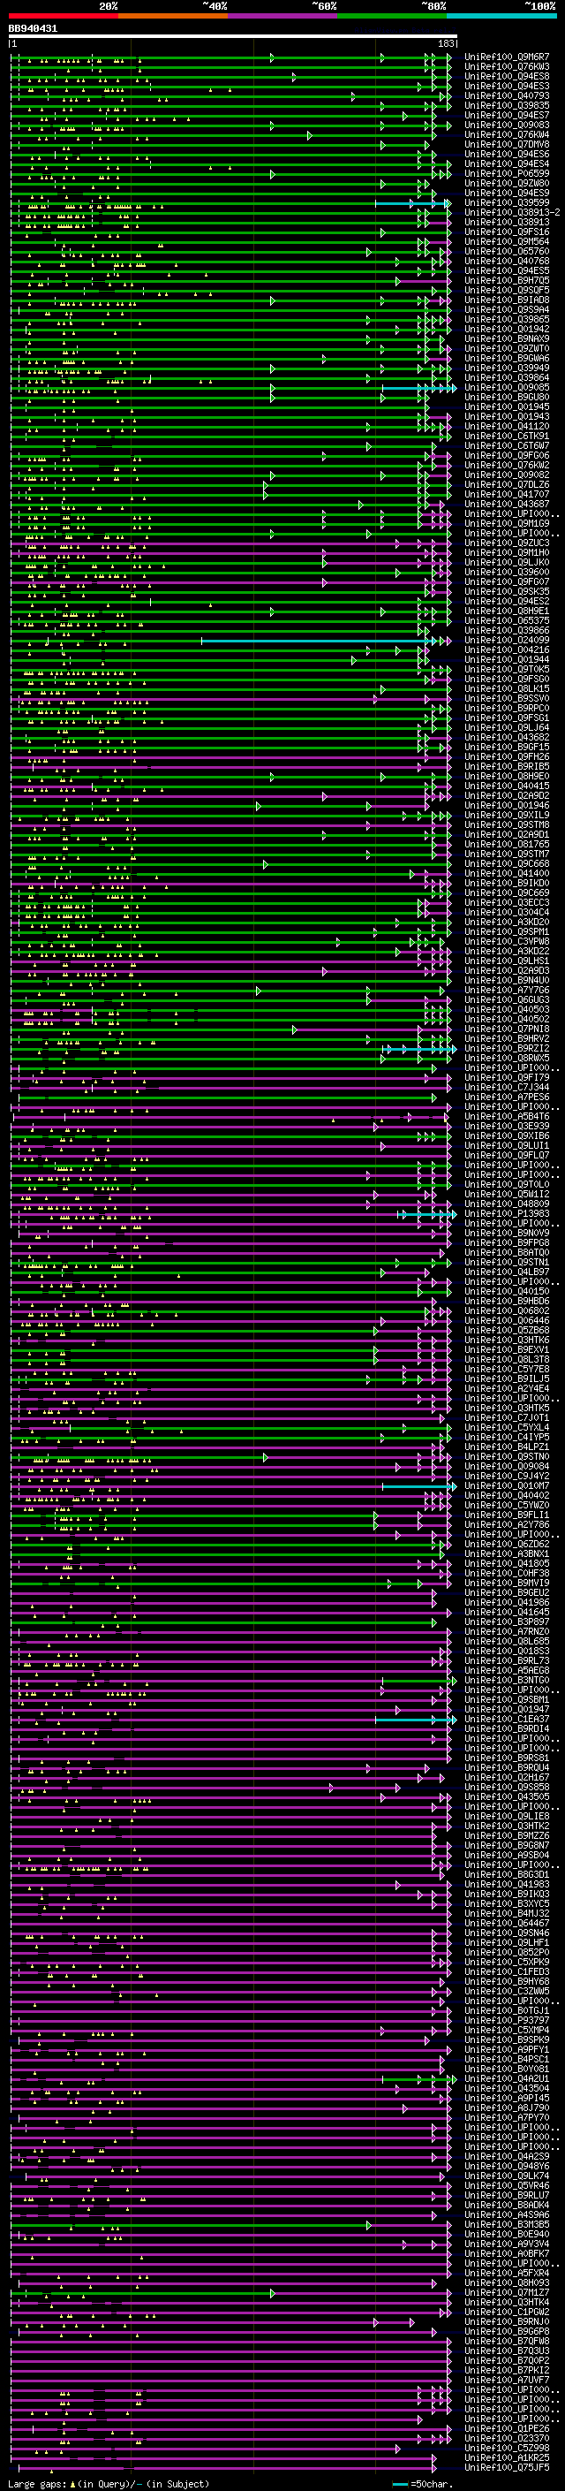The width and height of the screenshot is (565, 2491).
Task: Click the red 20% identity legend segment
Action: click(63, 16)
